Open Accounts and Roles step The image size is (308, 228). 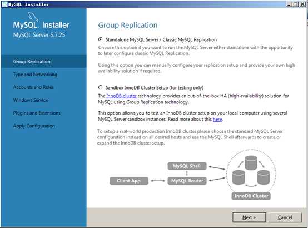[33, 87]
